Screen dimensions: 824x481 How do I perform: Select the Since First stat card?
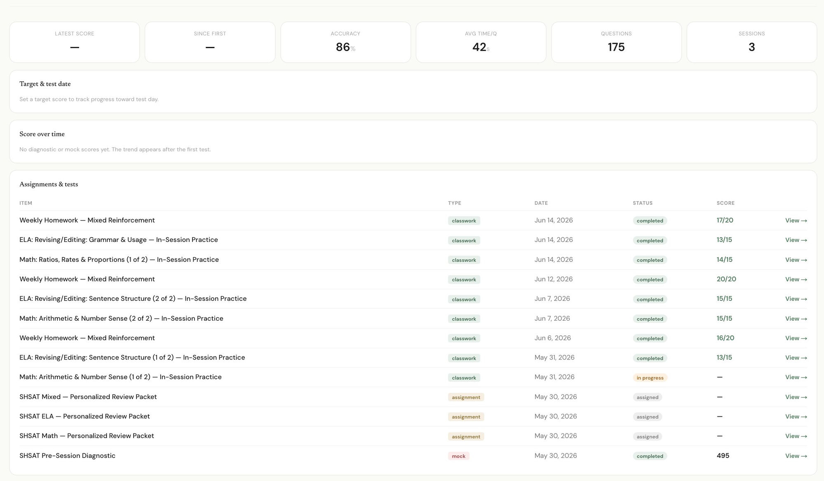tap(210, 42)
